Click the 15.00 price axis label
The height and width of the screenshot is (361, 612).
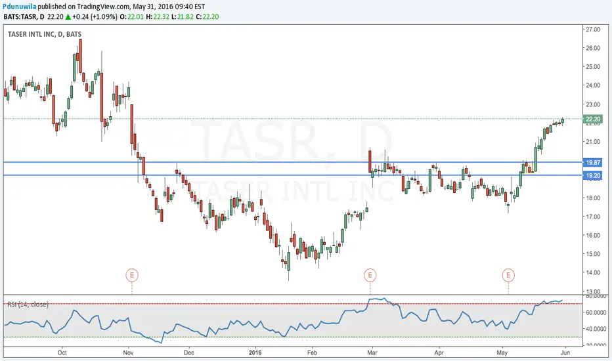(x=593, y=254)
